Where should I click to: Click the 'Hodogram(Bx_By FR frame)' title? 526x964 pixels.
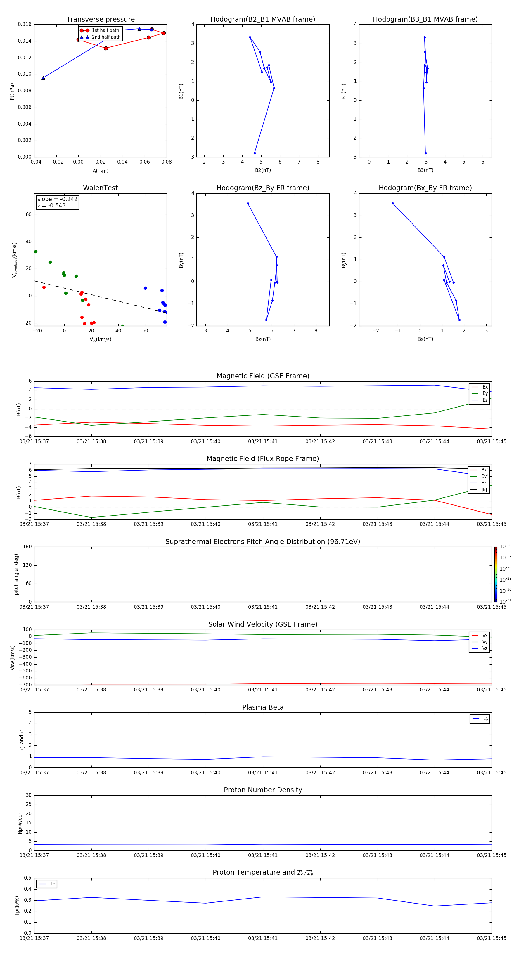coord(425,188)
